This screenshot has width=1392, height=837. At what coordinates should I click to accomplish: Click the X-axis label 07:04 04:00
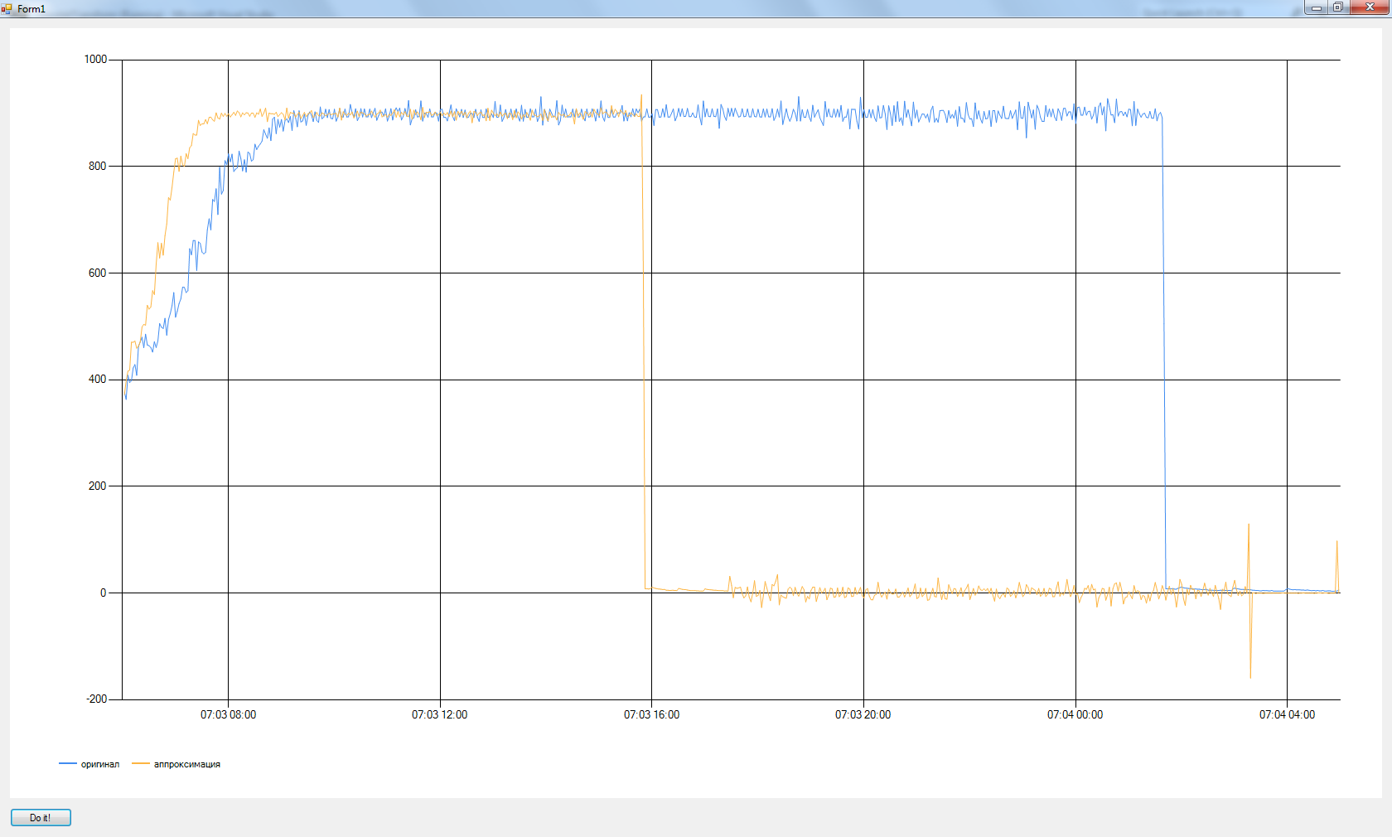pos(1287,714)
